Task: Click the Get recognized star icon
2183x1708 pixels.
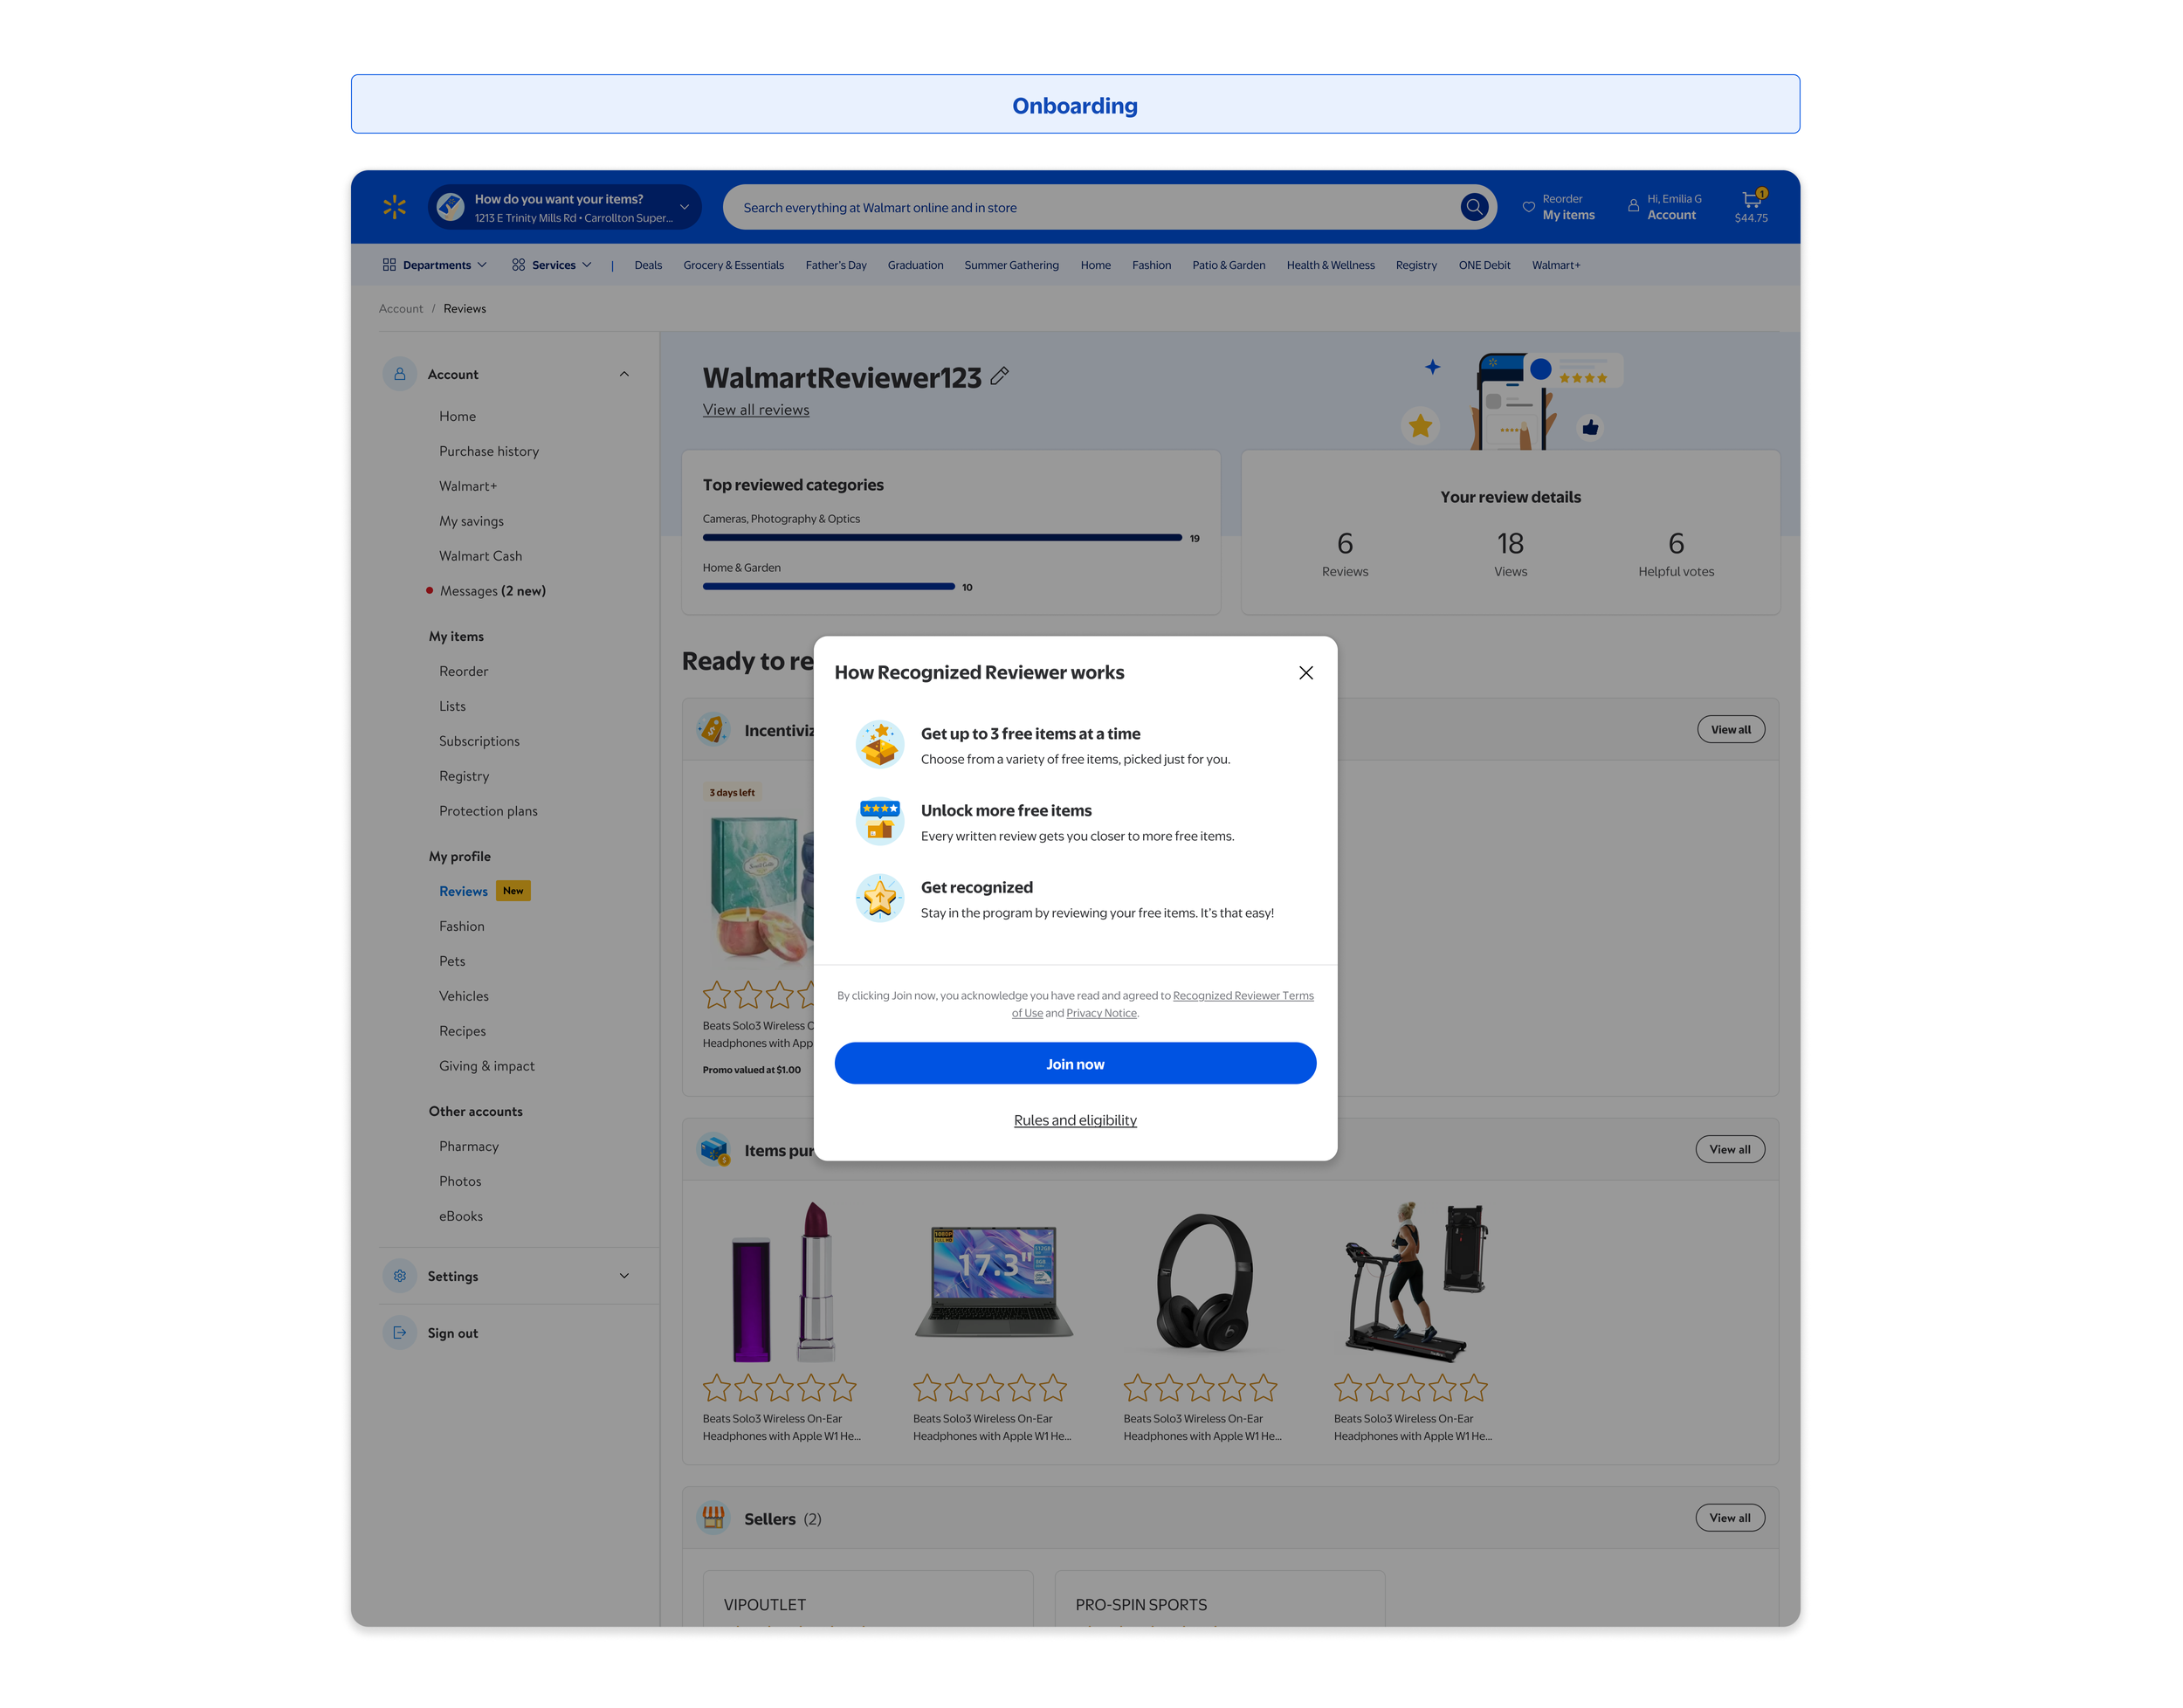Action: 880,898
